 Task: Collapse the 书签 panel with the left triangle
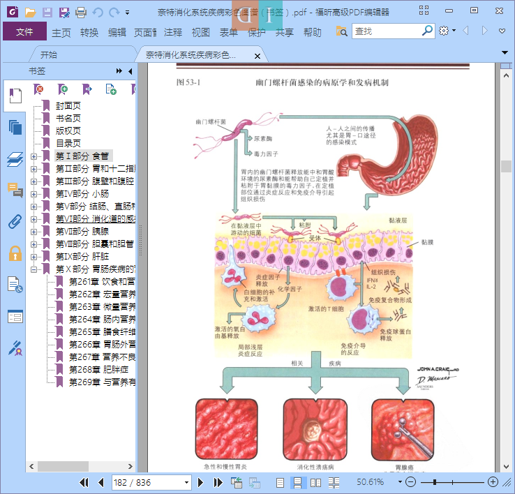click(x=130, y=71)
